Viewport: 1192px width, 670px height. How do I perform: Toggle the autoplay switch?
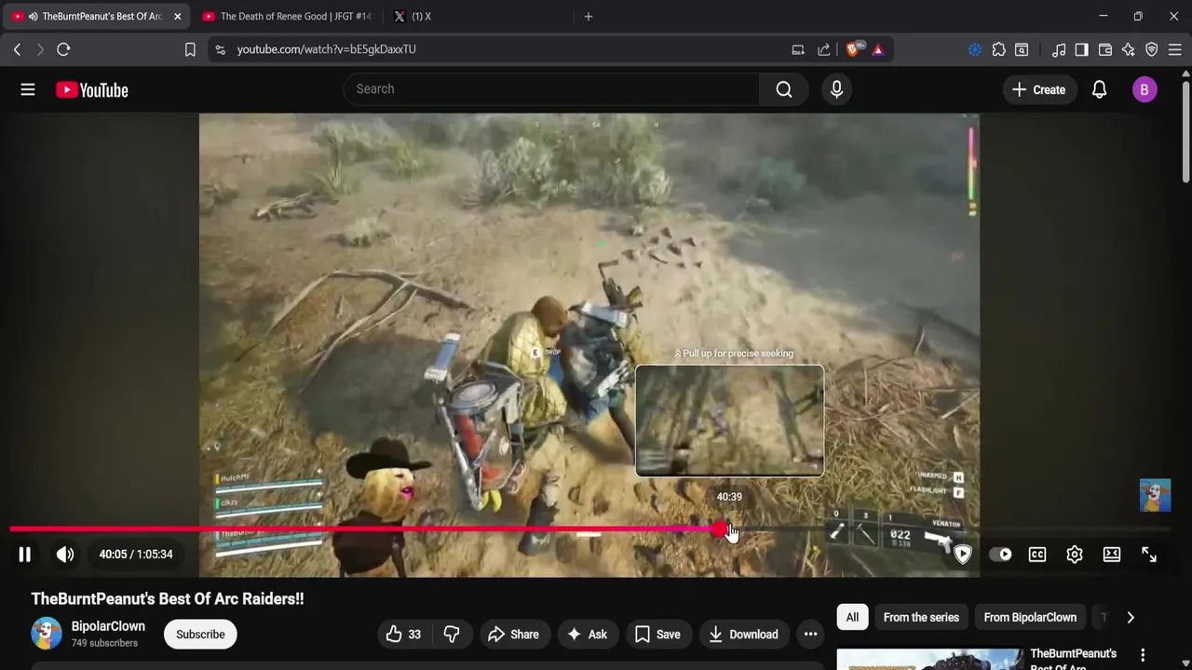(x=1000, y=555)
